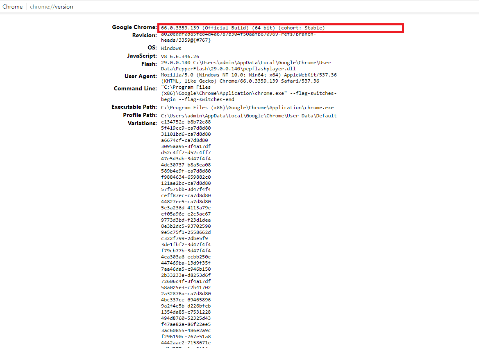Click variation 5f419cc9-ca7d8d80
This screenshot has width=479, height=348.
click(x=186, y=128)
